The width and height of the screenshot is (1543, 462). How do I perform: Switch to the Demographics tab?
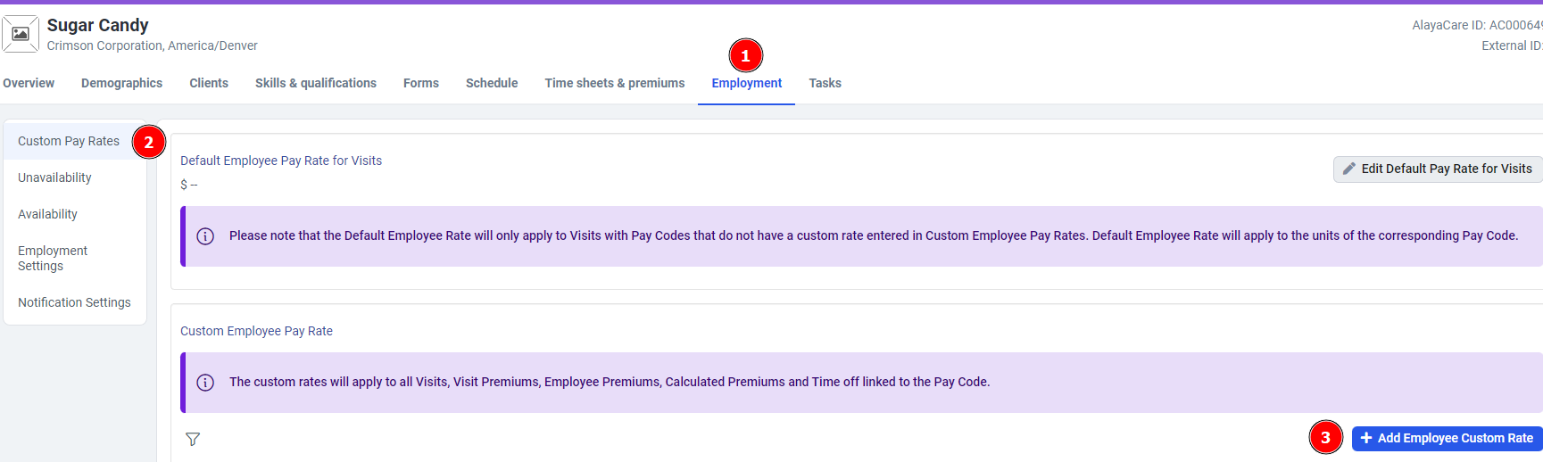[x=121, y=83]
